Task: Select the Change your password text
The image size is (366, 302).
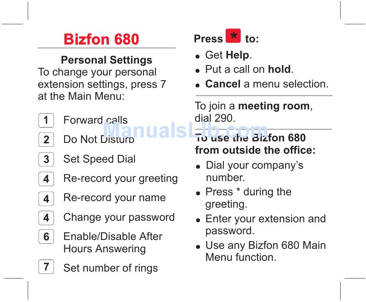Action: (119, 217)
